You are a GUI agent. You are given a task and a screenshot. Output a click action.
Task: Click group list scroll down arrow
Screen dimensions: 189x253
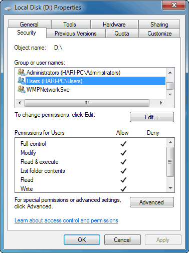tap(170, 95)
